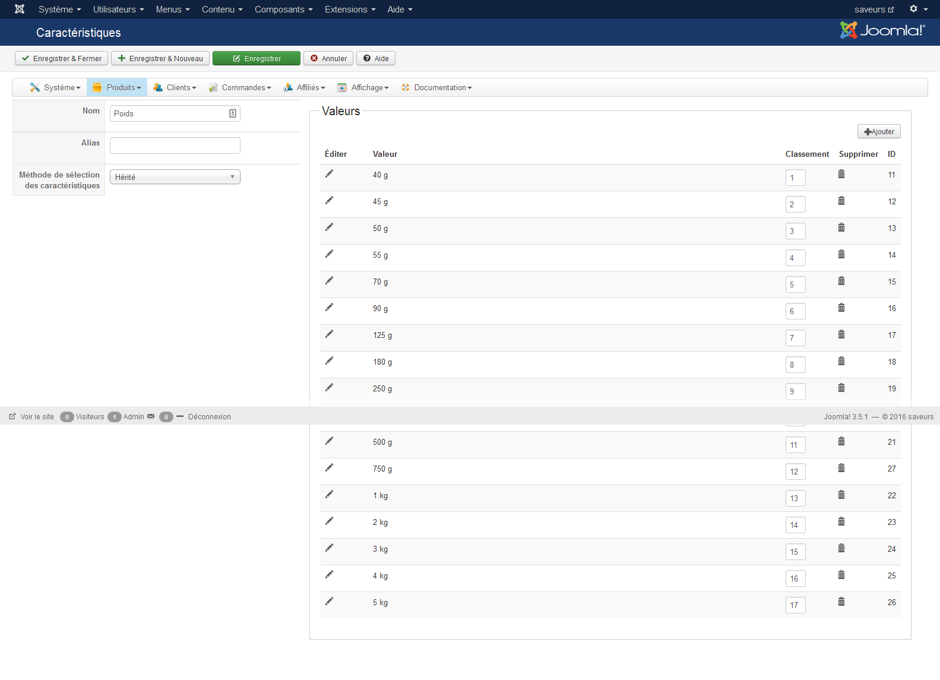The image size is (940, 680).
Task: Open the saveurs site link
Action: 874,9
